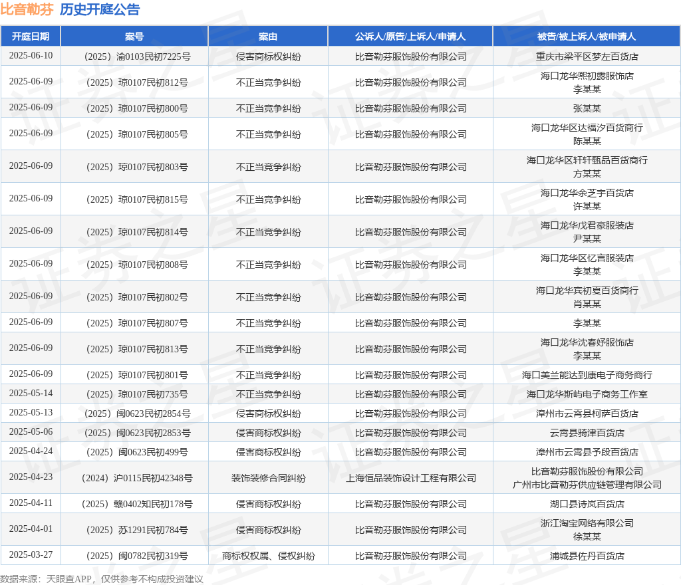Click defendant 海口龙华余芝宇百货店
The image size is (681, 585).
tap(587, 193)
